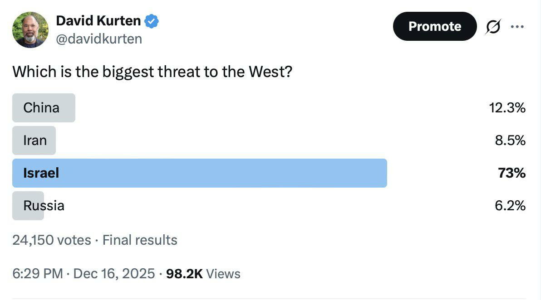Click David Kurten's profile avatar
The width and height of the screenshot is (541, 300).
coord(30,30)
